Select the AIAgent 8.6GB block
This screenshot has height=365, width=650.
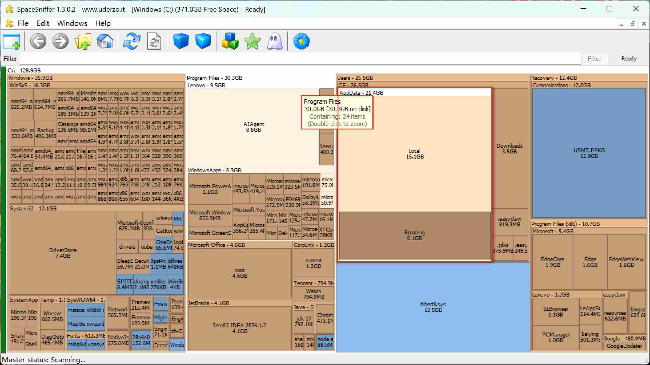(253, 127)
